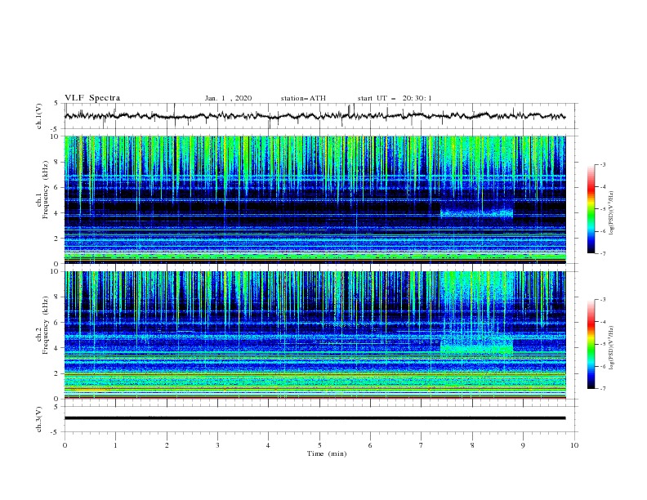The height and width of the screenshot is (500, 647).
Task: Click the red band of the ch.1 color bar
Action: tap(591, 189)
